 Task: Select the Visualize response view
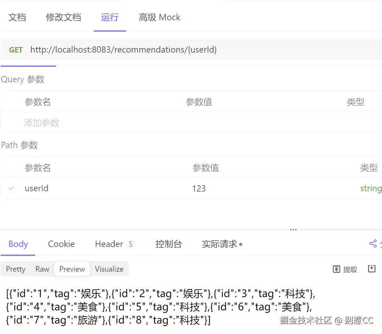click(x=109, y=269)
